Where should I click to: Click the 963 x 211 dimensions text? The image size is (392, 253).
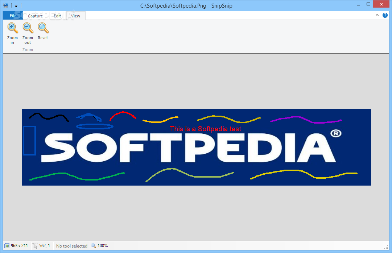pos(19,246)
